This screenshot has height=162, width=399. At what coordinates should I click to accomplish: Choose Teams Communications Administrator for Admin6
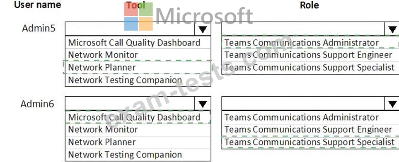[x=310, y=117]
